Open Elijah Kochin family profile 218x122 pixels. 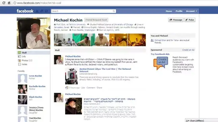coord(35,97)
